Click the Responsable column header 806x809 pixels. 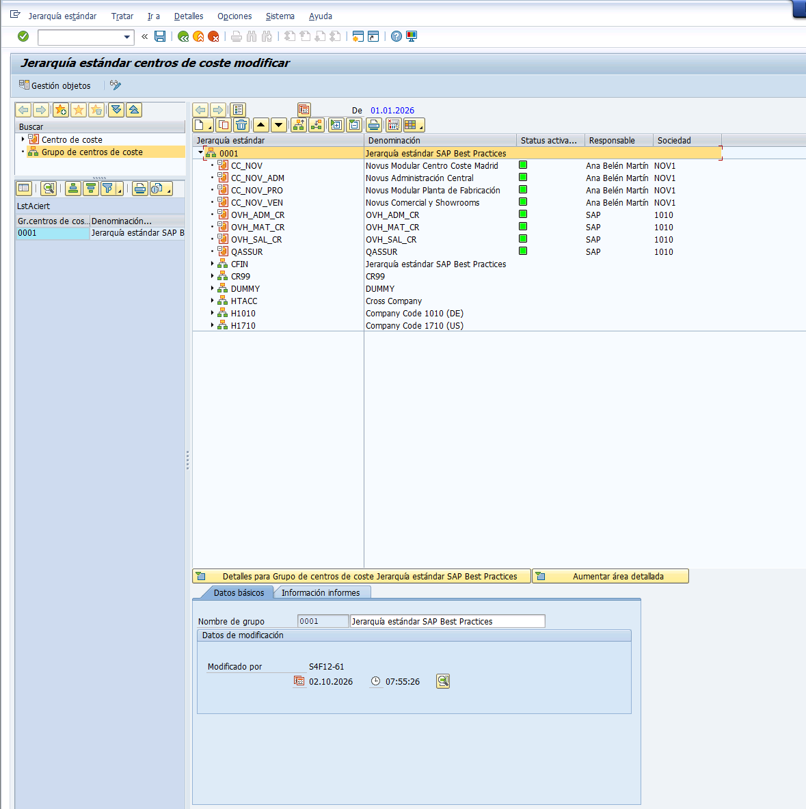pyautogui.click(x=619, y=140)
